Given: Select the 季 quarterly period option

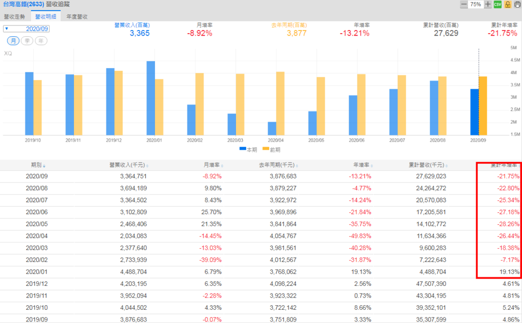Looking at the screenshot, I should coord(27,41).
